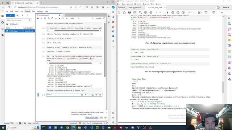The height and width of the screenshot is (130, 232).
Task: Open the Settings menu in JupyterLab
Action: coord(40,11)
